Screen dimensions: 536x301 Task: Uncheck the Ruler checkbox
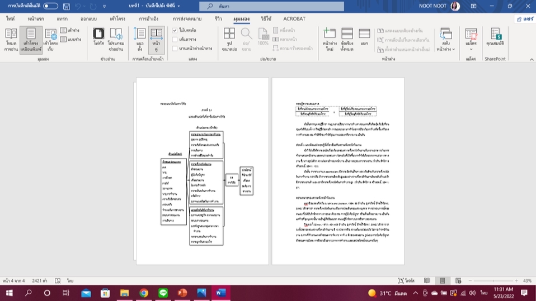pos(175,30)
